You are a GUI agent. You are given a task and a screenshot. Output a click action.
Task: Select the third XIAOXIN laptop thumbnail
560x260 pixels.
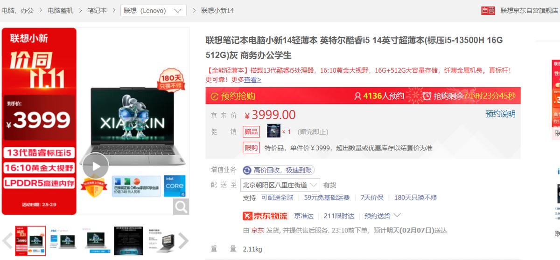[x=95, y=241]
